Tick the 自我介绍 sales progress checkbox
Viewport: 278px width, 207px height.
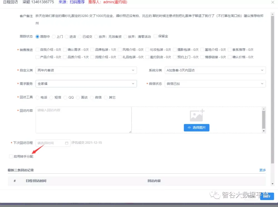[x=38, y=50]
